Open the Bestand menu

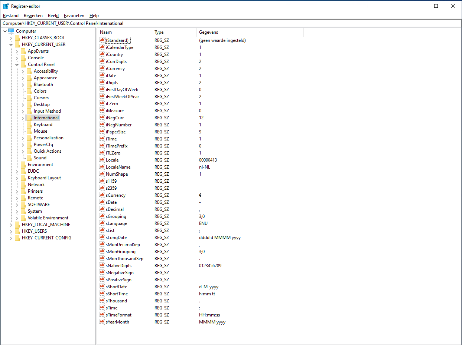click(11, 16)
